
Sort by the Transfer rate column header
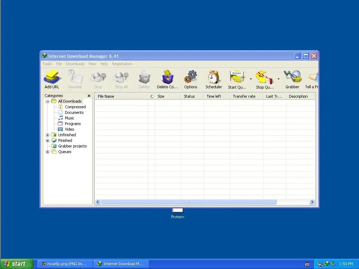click(x=246, y=96)
